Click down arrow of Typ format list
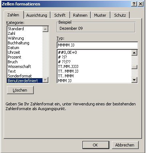The height and width of the screenshot is (153, 146). tap(134, 80)
